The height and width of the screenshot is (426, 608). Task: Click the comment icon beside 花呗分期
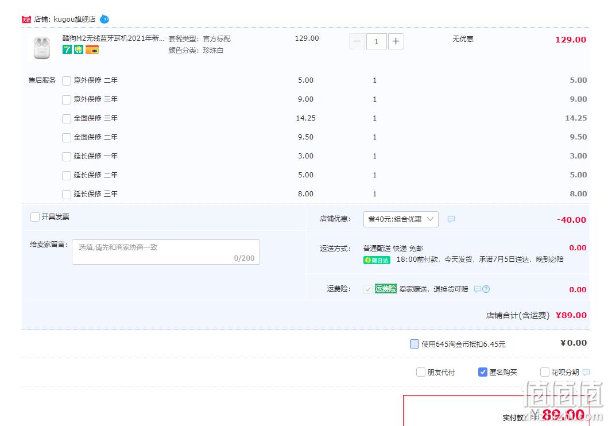(x=586, y=372)
